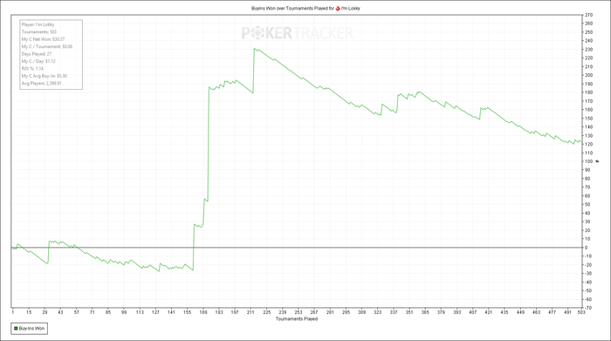Click x-axis tick label 99
The height and width of the screenshot is (341, 611).
click(124, 312)
